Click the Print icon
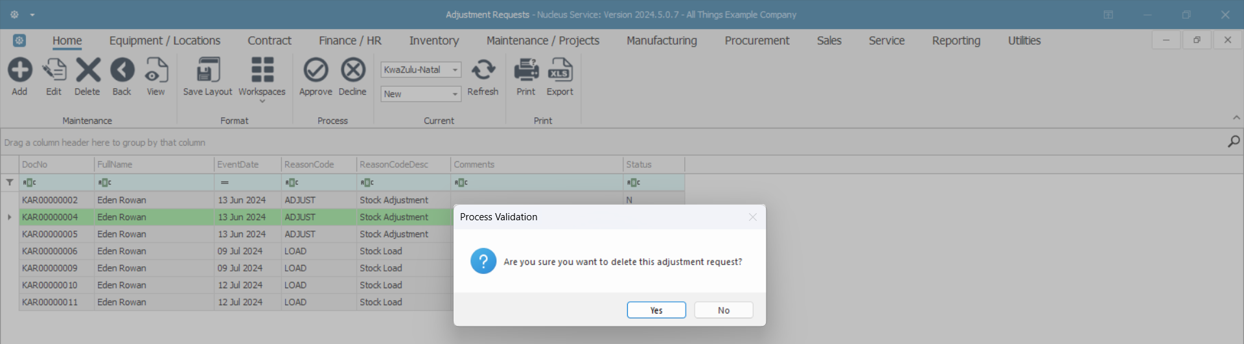Screen dimensions: 1244x344 tap(526, 70)
